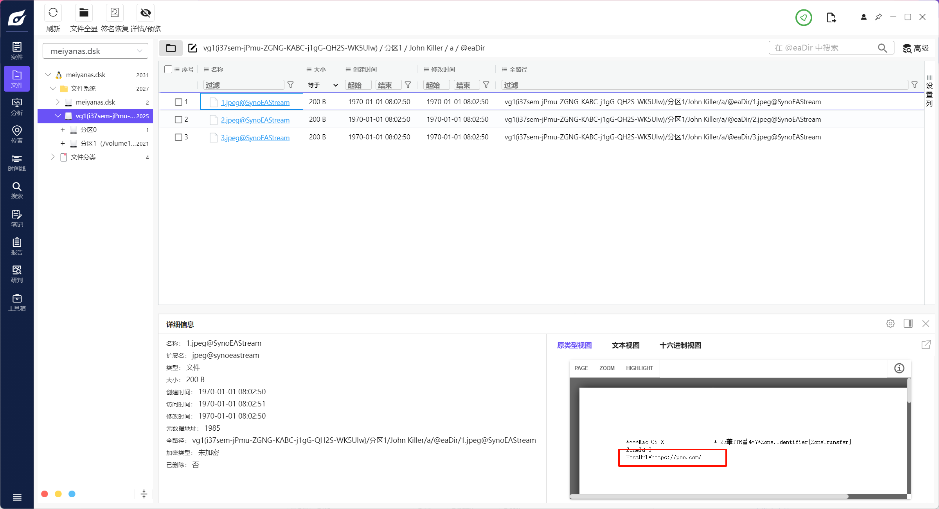The width and height of the screenshot is (939, 509).
Task: Check the checkbox for row 1
Action: tap(178, 102)
